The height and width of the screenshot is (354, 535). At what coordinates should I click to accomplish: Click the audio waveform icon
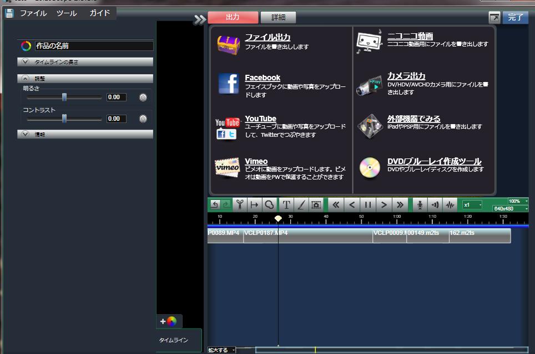(x=450, y=205)
